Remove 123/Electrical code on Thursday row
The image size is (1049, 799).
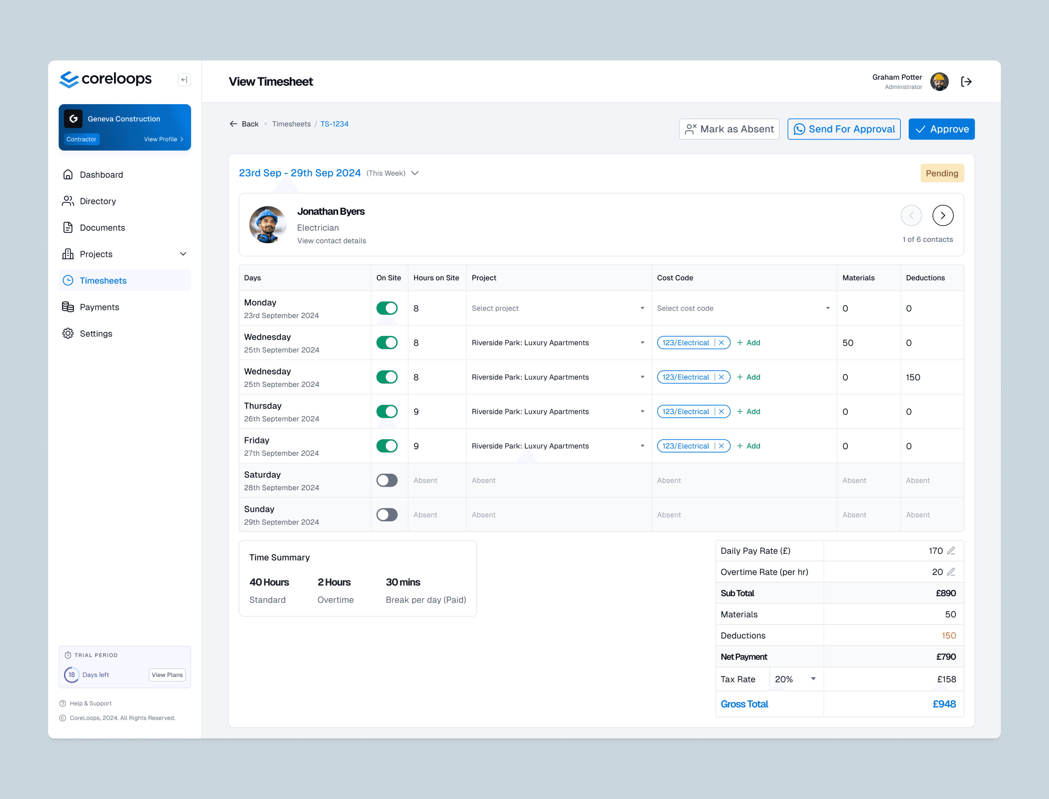pos(721,411)
